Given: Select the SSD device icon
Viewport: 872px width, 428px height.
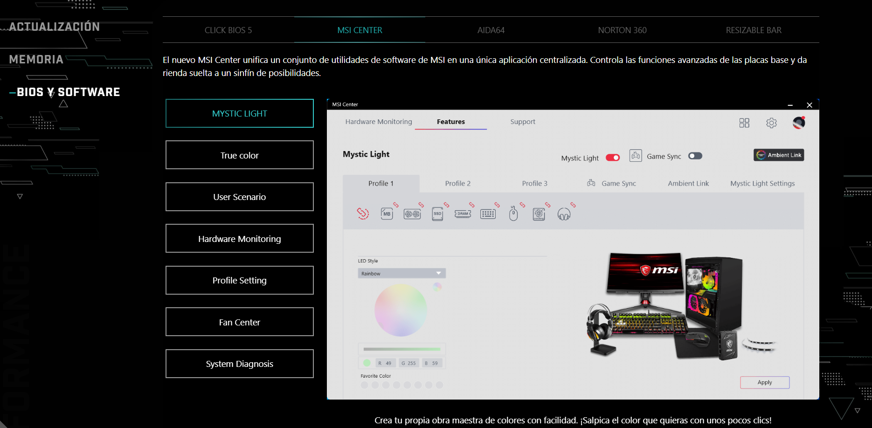Looking at the screenshot, I should tap(437, 214).
